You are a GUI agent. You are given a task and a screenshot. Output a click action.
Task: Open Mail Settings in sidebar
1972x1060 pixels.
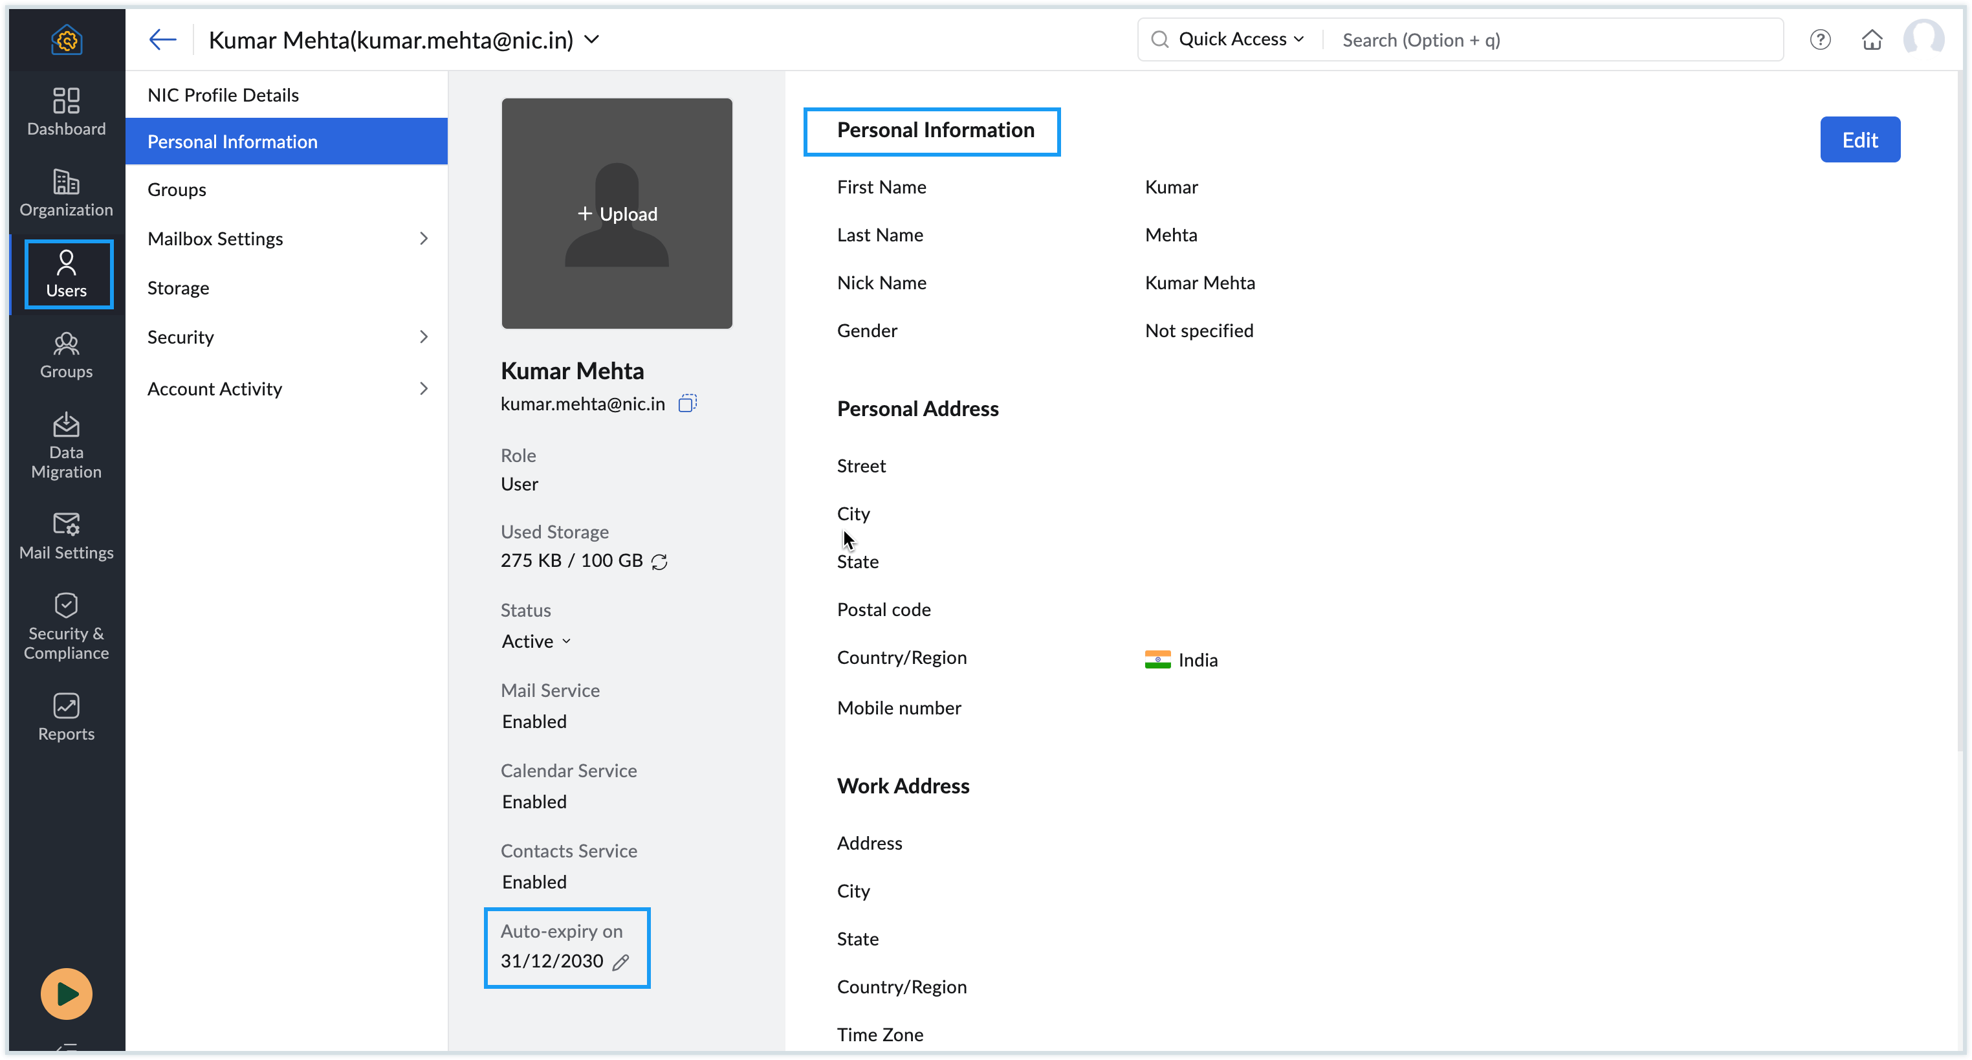[67, 536]
